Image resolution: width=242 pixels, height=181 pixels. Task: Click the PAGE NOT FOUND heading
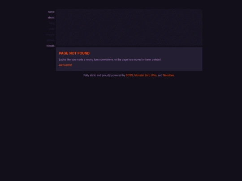click(x=74, y=53)
